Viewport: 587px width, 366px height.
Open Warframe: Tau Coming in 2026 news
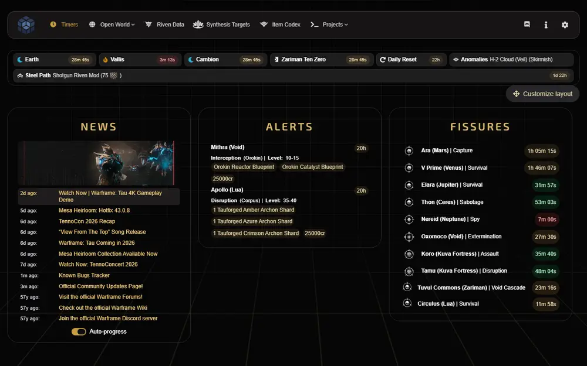(x=97, y=243)
